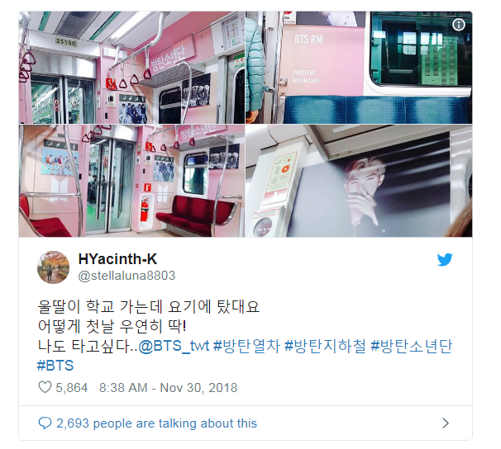Open '2,693 people are talking about this'

[156, 423]
